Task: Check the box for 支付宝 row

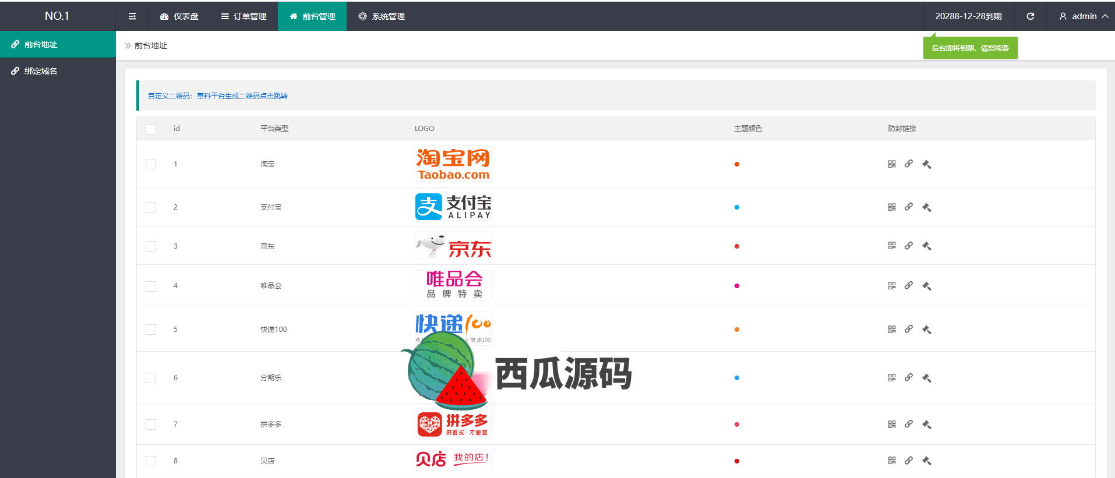Action: [x=151, y=207]
